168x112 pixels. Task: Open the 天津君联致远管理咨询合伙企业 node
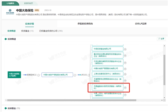(x=108, y=80)
